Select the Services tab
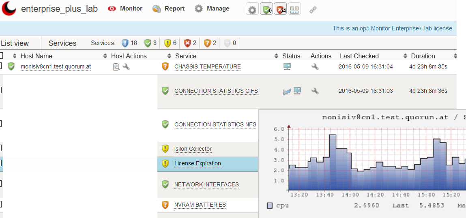 click(62, 43)
